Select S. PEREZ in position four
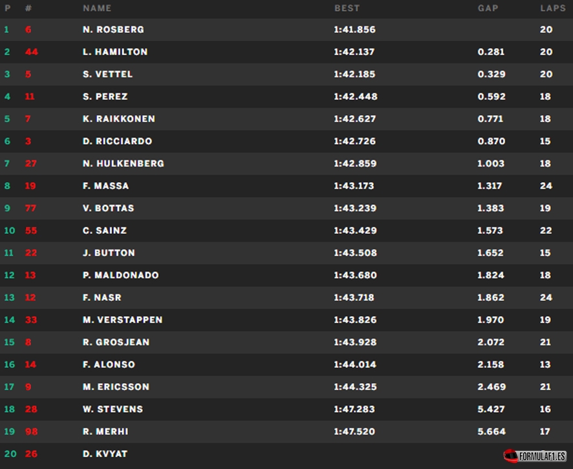Screen dimensions: 573x469 [105, 96]
